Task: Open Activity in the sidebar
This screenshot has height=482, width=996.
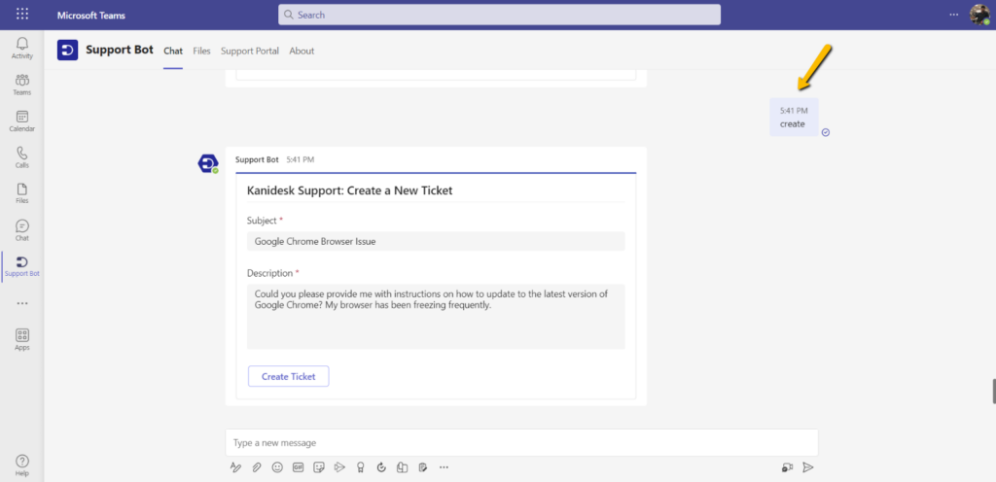Action: pyautogui.click(x=22, y=49)
